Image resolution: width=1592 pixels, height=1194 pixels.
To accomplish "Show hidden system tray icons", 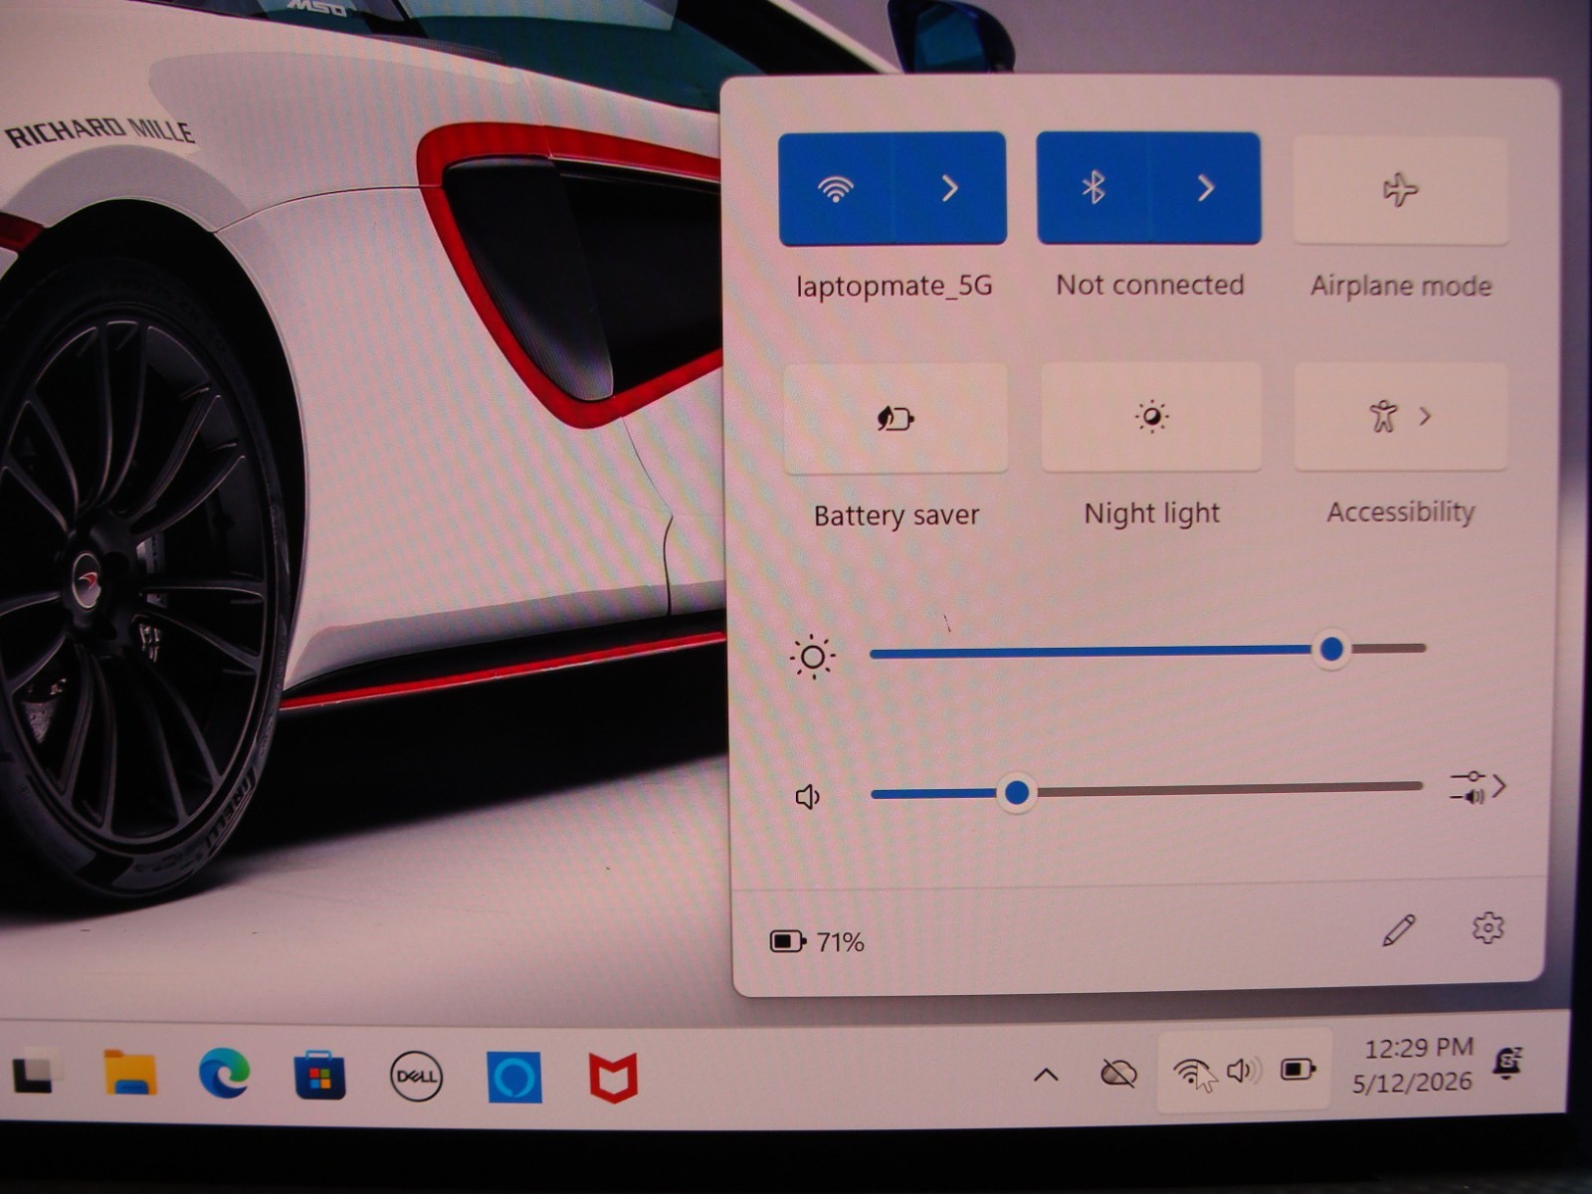I will tap(1046, 1075).
